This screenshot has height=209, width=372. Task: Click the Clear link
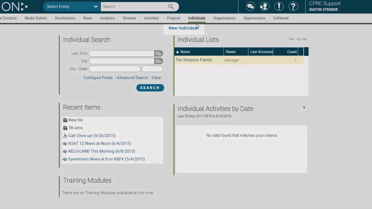point(156,78)
